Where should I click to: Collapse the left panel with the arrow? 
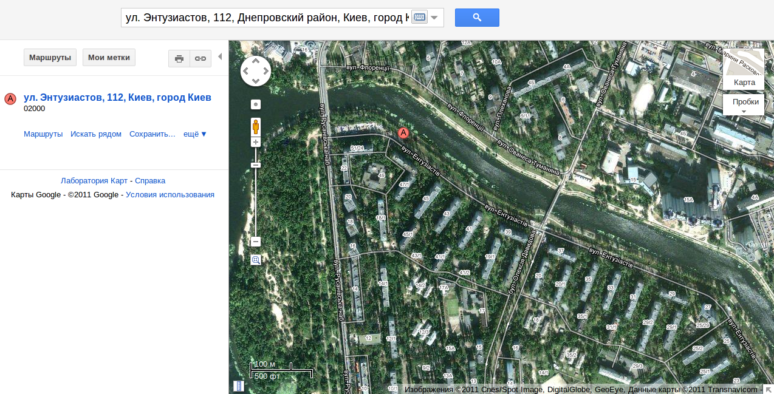[x=220, y=56]
